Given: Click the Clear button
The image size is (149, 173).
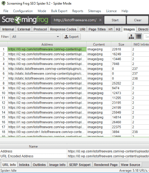Looking at the screenshot, I should click(137, 20).
